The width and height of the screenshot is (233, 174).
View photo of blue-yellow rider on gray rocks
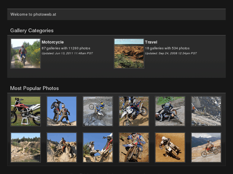coord(98,111)
